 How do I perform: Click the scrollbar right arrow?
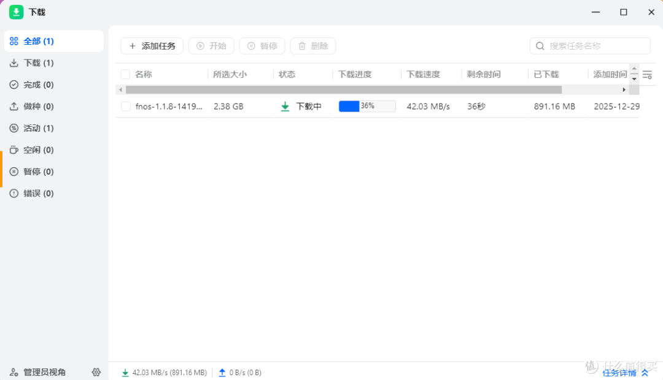coord(624,89)
